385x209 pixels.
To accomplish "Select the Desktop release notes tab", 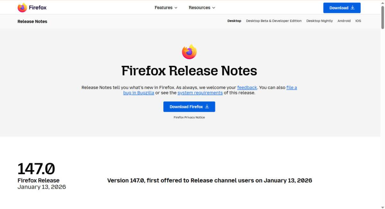I will [234, 21].
